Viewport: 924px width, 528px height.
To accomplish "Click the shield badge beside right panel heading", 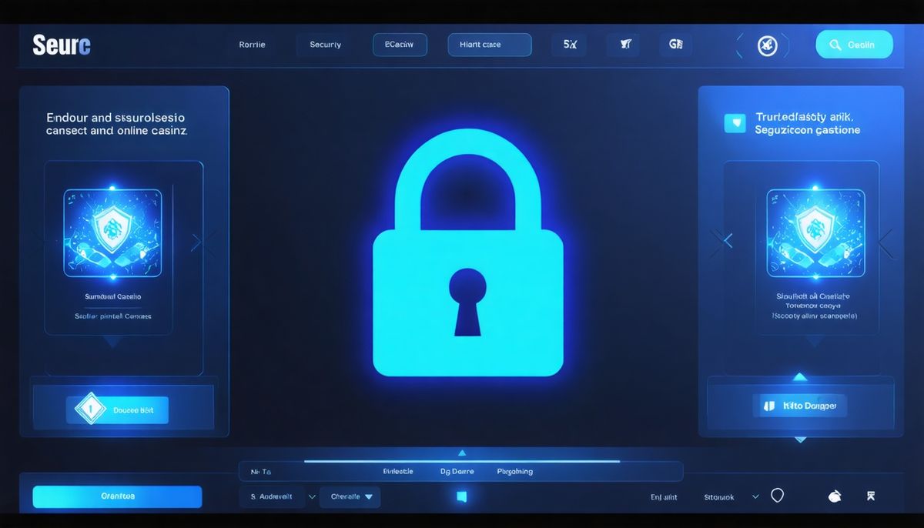I will (x=735, y=123).
